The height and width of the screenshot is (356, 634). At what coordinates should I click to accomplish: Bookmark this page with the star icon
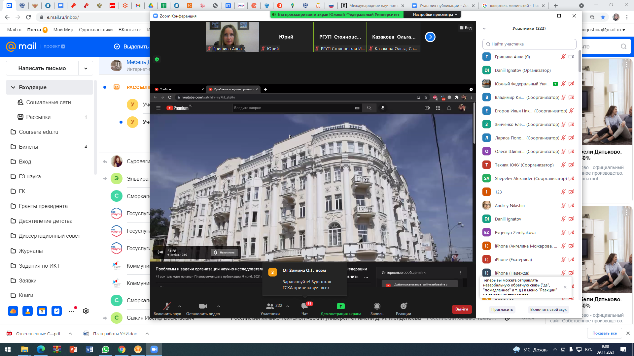(603, 17)
